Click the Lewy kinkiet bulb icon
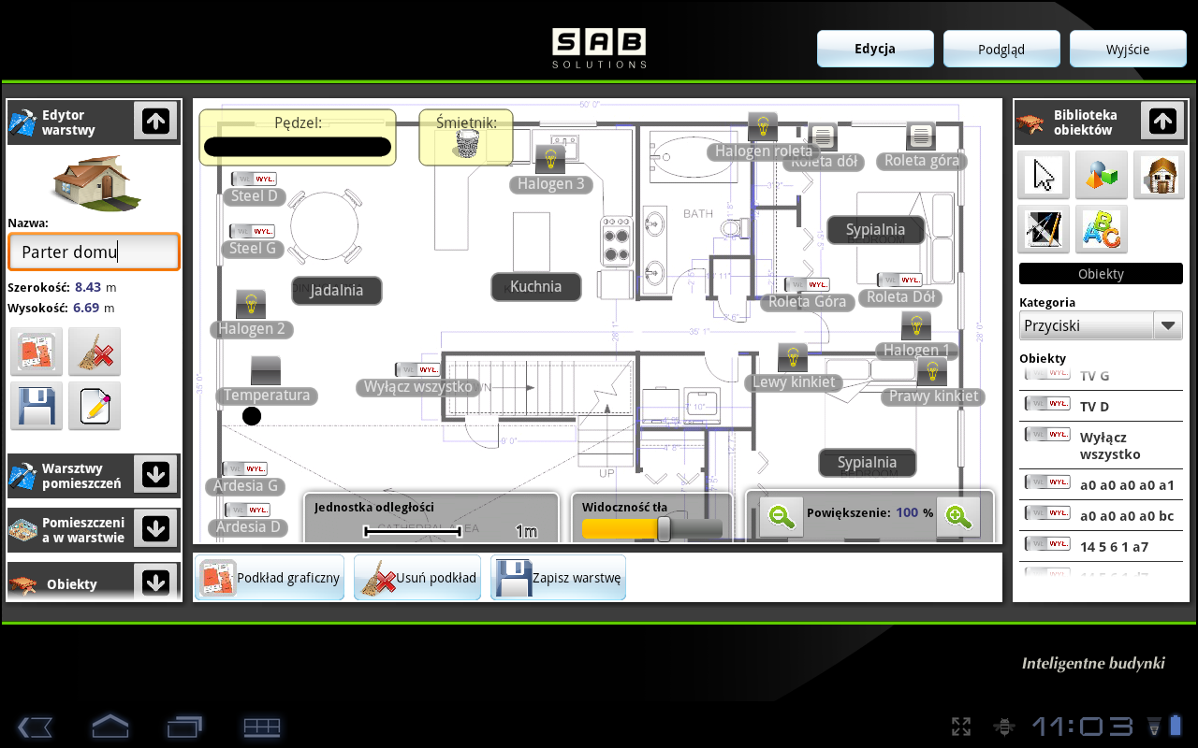1198x748 pixels. click(793, 357)
